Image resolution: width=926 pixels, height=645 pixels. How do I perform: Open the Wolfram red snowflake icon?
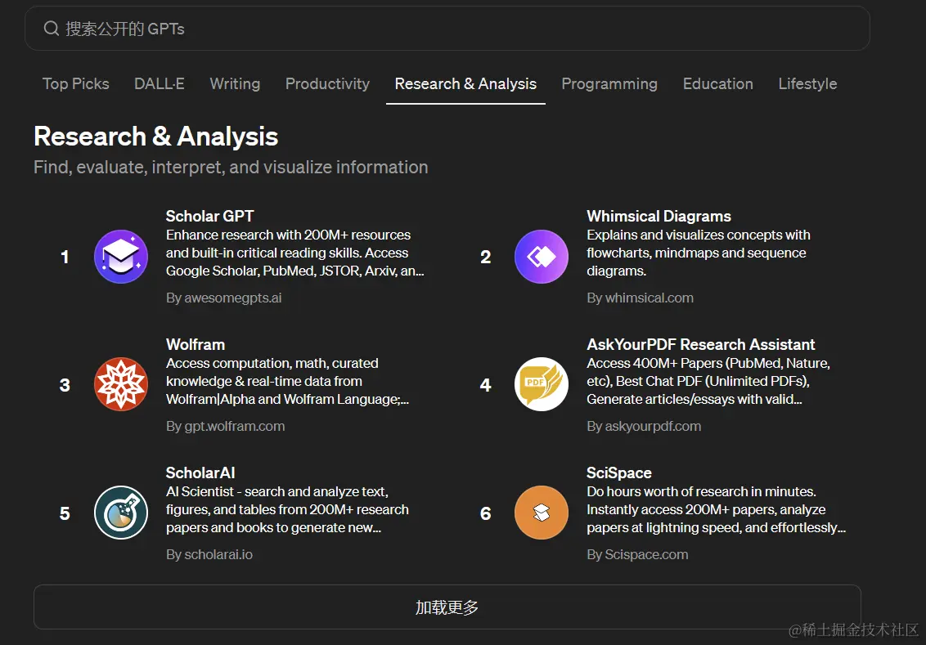point(121,384)
